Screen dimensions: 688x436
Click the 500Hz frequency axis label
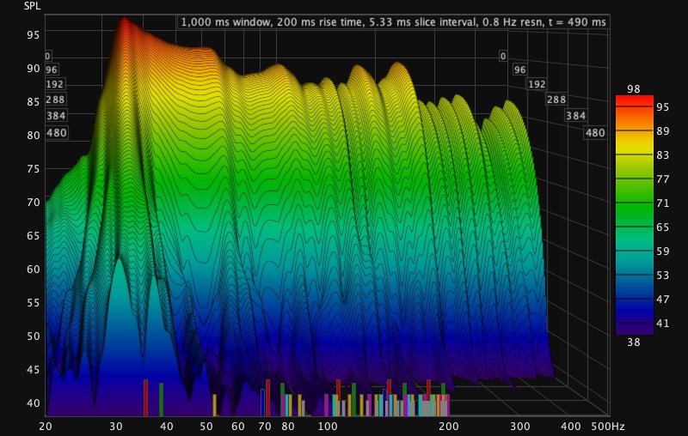click(x=610, y=426)
